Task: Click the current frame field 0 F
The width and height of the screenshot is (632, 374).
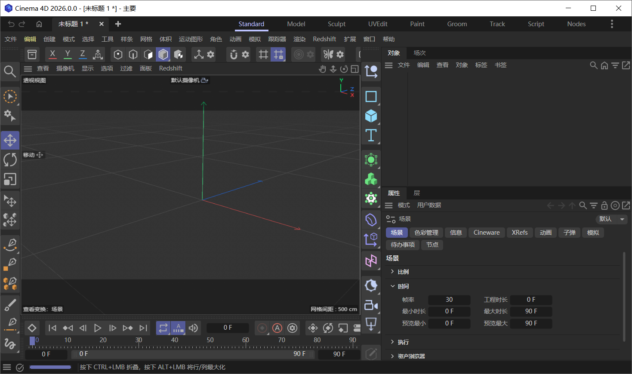Action: (228, 328)
